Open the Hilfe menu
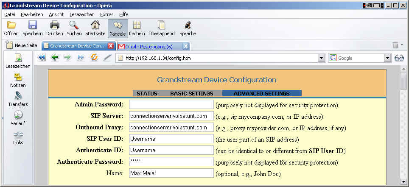409x187 pixels. [123, 14]
